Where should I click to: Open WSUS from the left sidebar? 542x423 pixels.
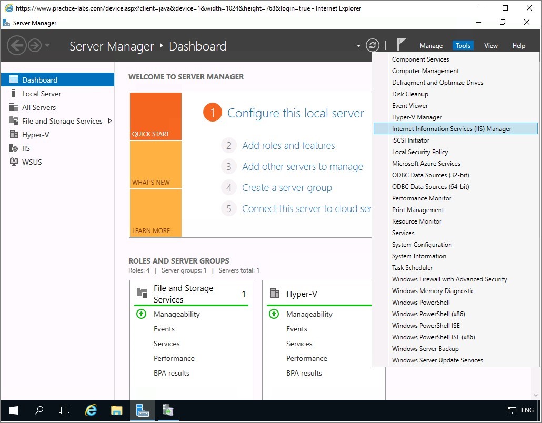32,162
